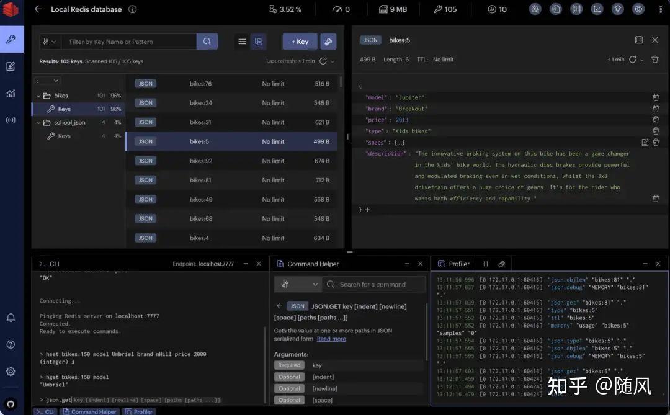Screen dimensions: 670x415
Task: Close the Command Helper panel
Action: [x=420, y=264]
